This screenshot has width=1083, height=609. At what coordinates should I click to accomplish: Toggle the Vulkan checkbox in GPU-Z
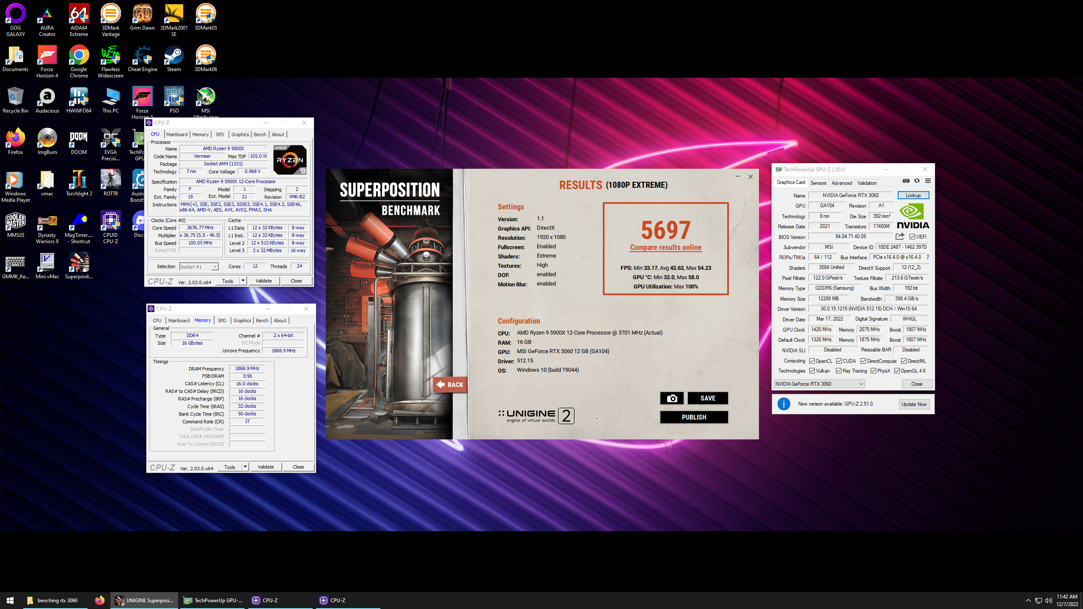click(812, 371)
